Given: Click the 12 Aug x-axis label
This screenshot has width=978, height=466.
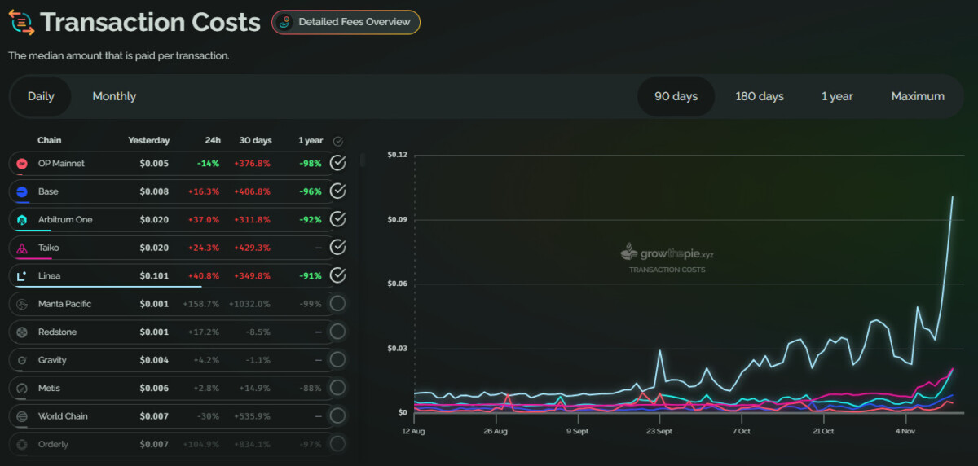Looking at the screenshot, I should pyautogui.click(x=413, y=431).
